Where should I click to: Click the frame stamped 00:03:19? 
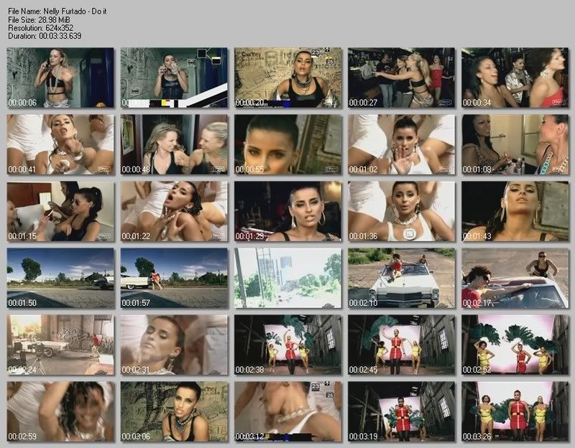coord(402,411)
